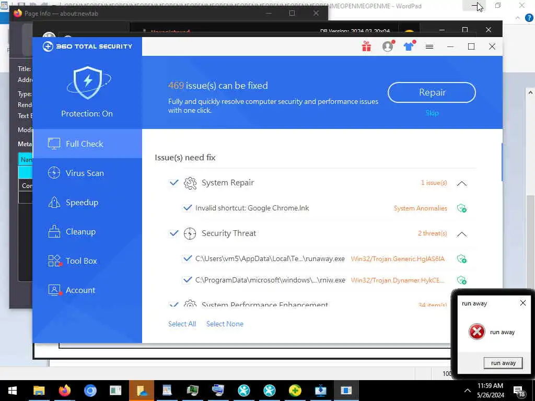Click the 1 issue(s) count label
This screenshot has width=535, height=401.
pos(434,183)
